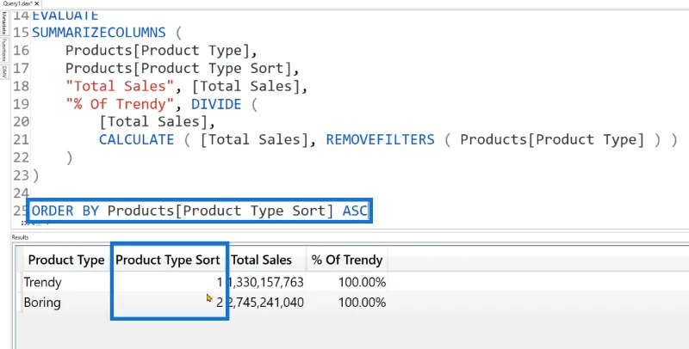Click line number 23 in the gutter
The width and height of the screenshot is (689, 349).
click(21, 175)
